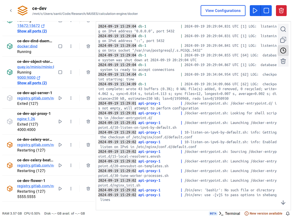The height and width of the screenshot is (216, 292).
Task: Open the log search tool
Action: 283,29
